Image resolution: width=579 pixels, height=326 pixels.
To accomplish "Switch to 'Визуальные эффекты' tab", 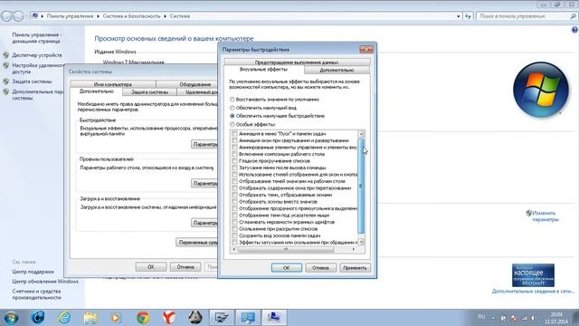I will 263,69.
